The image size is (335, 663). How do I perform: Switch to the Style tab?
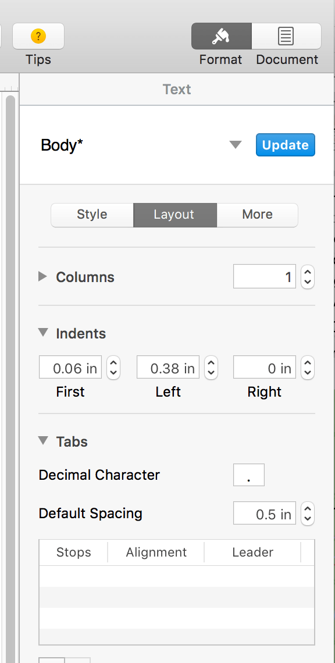coord(91,215)
